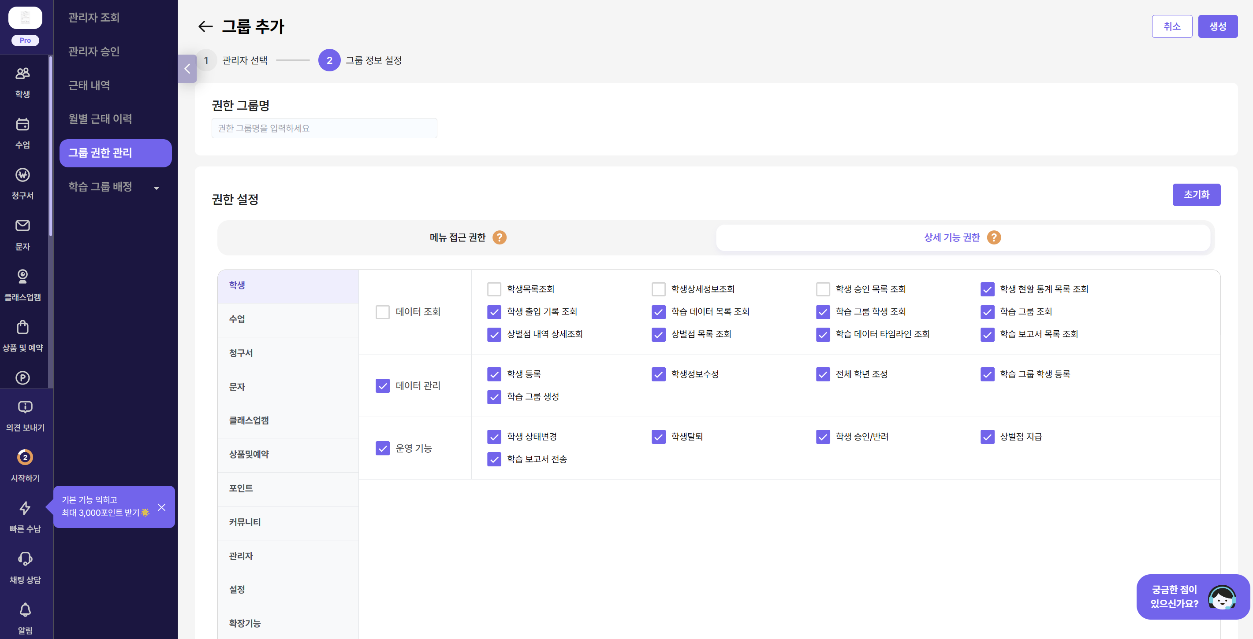Switch to the 메뉴 접근 권한 tab

point(457,238)
